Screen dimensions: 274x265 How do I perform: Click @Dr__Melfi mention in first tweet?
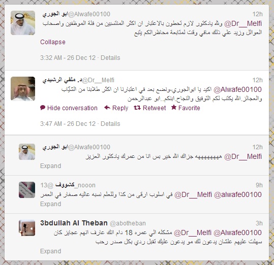(x=243, y=23)
